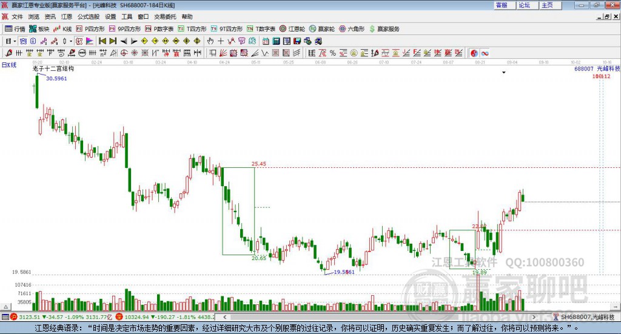This screenshot has width=621, height=334.
Task: Step chart left with black left arrow
Action: click(124, 41)
